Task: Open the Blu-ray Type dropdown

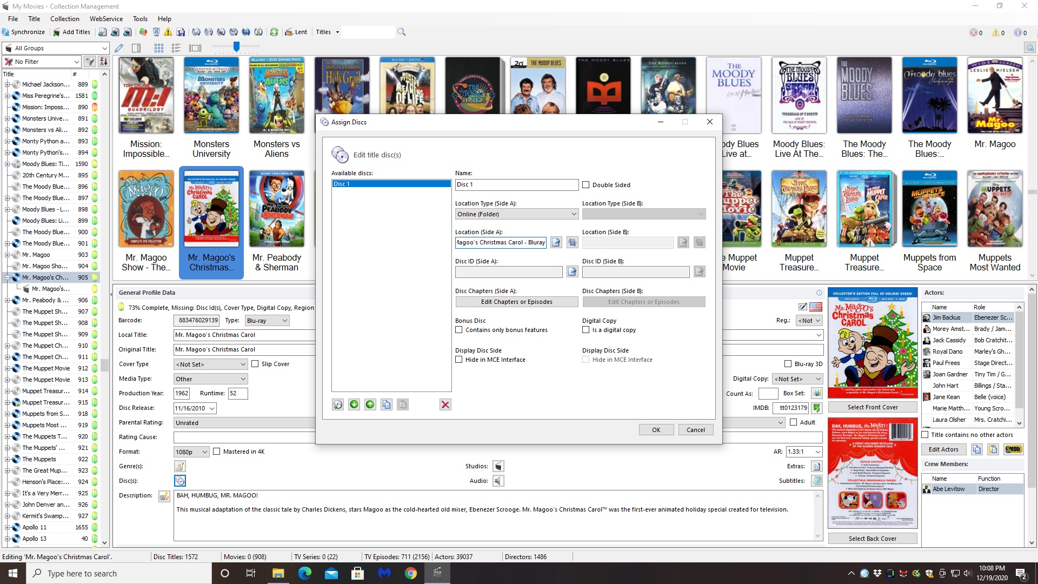Action: (267, 321)
